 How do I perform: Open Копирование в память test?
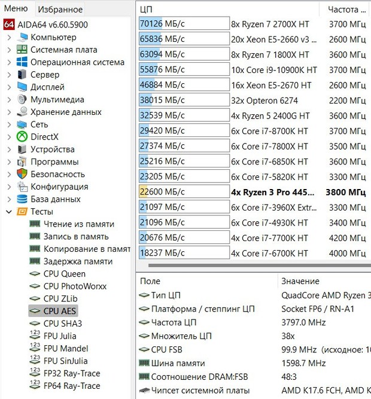tap(87, 249)
